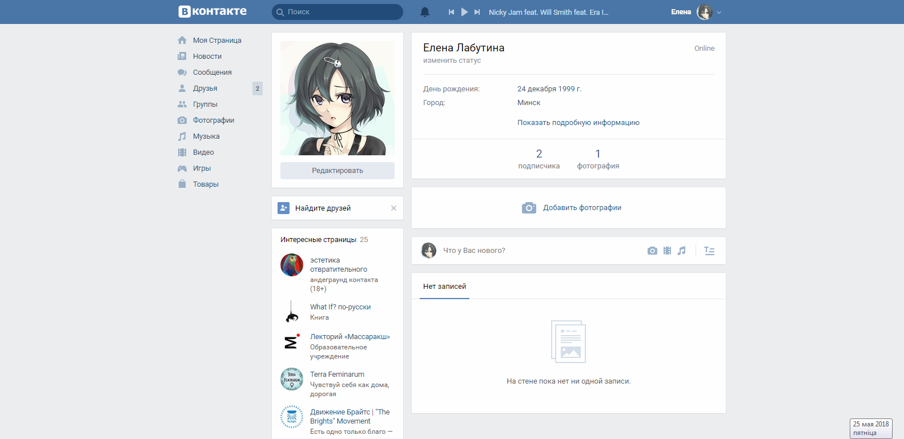Open the article editor icon in post box

point(709,251)
